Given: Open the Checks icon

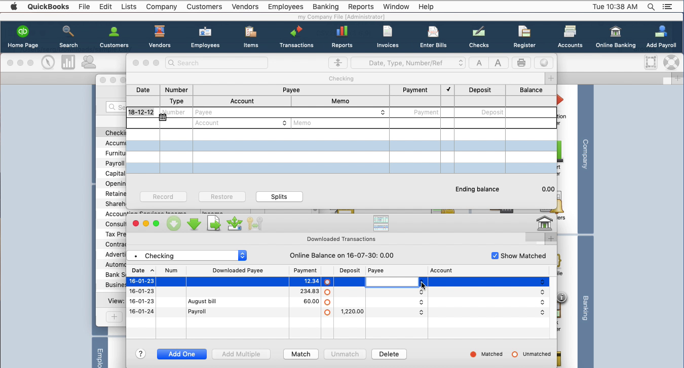Looking at the screenshot, I should [479, 36].
